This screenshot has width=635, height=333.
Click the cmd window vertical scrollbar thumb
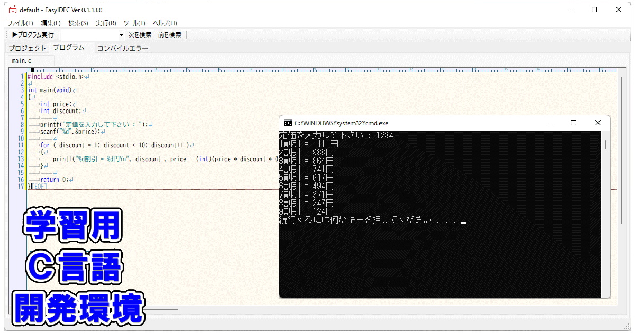tap(605, 145)
